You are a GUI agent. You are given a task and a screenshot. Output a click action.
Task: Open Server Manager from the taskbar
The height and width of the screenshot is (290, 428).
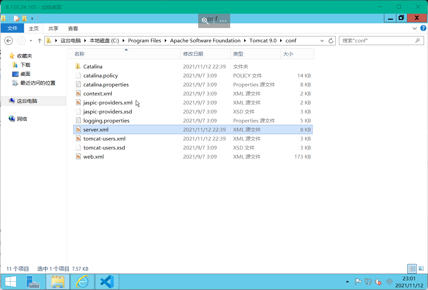click(33, 282)
